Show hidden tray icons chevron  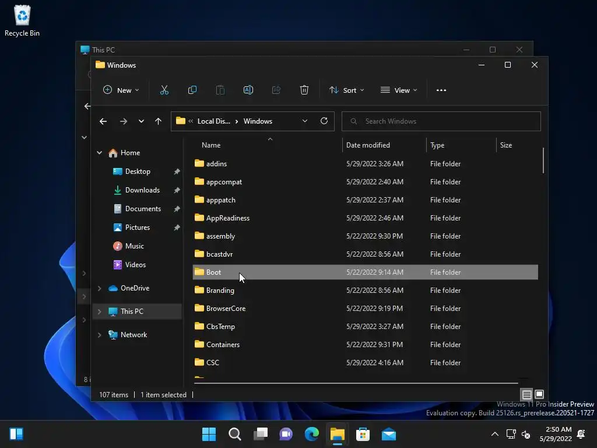coord(494,434)
